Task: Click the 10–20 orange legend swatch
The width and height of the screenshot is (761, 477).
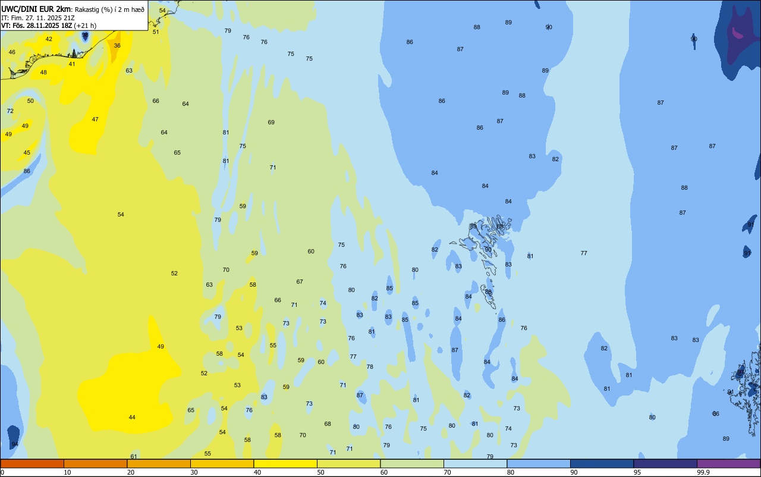Action: point(95,463)
